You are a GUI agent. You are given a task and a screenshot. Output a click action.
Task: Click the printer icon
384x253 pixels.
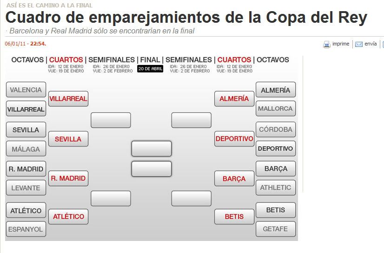tap(327, 45)
